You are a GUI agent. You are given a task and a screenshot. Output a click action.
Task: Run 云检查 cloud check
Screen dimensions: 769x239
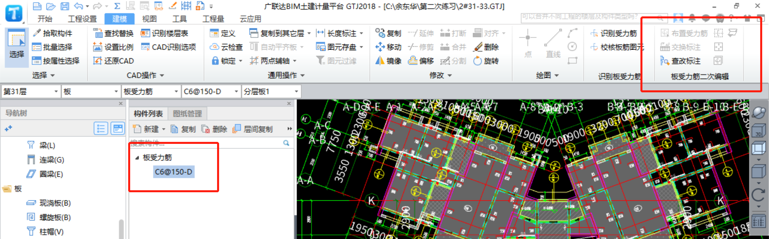[226, 47]
